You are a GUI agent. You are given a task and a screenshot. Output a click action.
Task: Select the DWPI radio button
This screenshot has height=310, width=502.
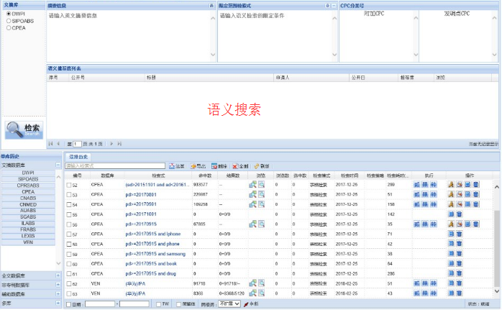pyautogui.click(x=8, y=14)
